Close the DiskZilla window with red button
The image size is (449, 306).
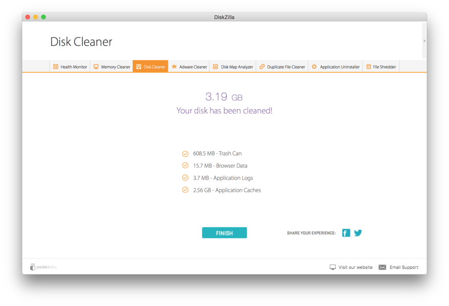(x=28, y=17)
